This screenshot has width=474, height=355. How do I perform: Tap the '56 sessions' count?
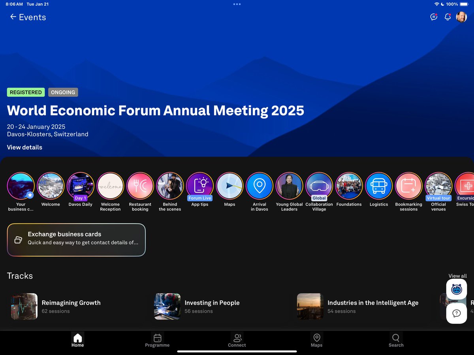pos(199,311)
